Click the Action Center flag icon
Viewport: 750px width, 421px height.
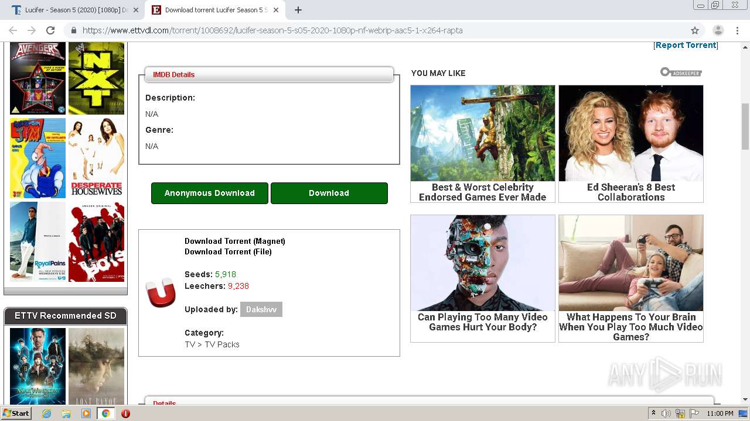(694, 413)
